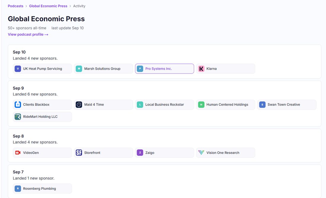Screen dimensions: 326x198
Task: Click 'Landed 1 new sponsor.' text
Action: coord(33,178)
